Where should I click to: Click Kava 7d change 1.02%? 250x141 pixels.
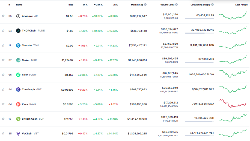113,104
